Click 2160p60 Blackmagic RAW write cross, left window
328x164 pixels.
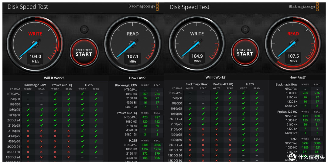click(28, 131)
